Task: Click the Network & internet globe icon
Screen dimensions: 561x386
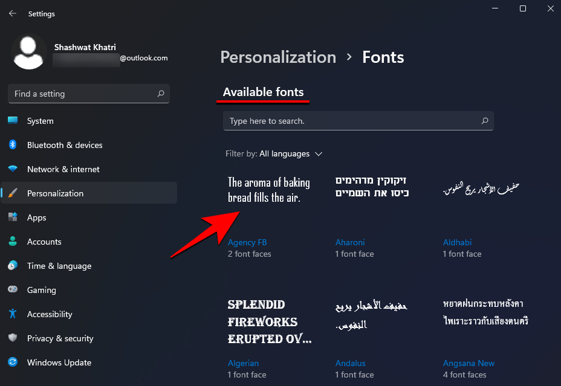Action: coord(13,169)
